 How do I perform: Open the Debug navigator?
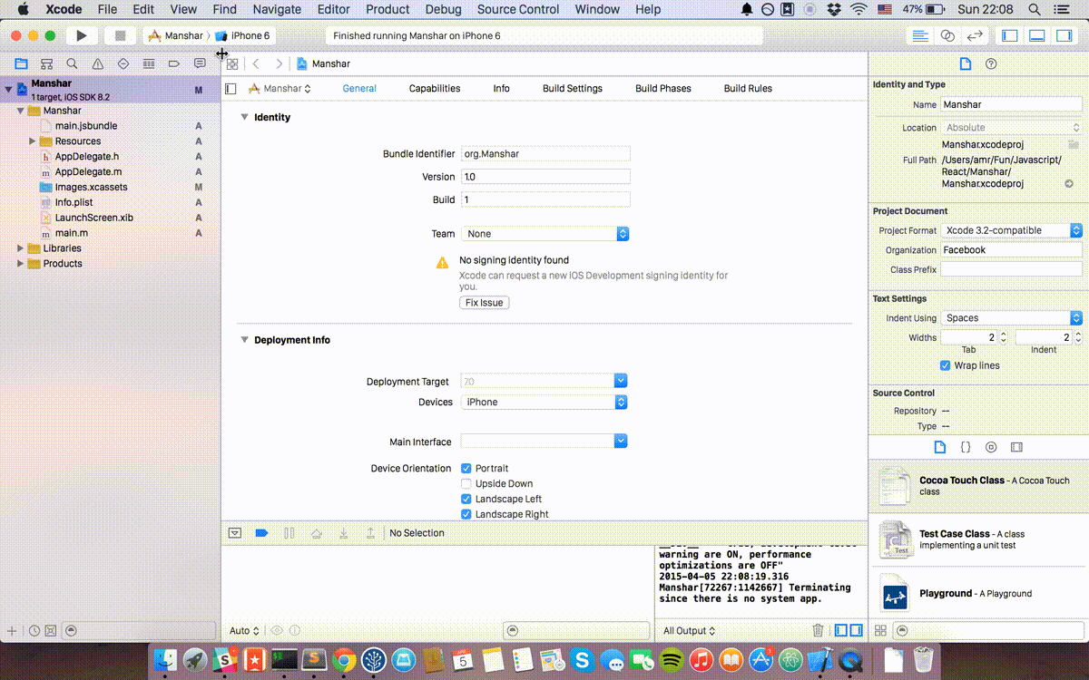pyautogui.click(x=149, y=63)
